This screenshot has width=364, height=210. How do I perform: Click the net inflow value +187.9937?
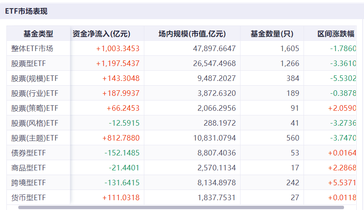tap(121, 93)
